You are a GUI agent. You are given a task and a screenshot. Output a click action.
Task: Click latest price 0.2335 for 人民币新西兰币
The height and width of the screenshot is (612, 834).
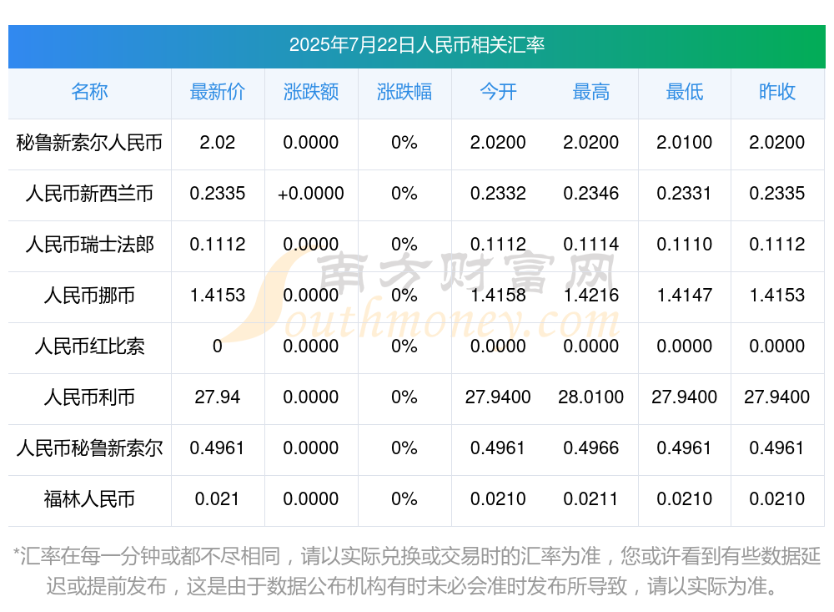point(218,194)
